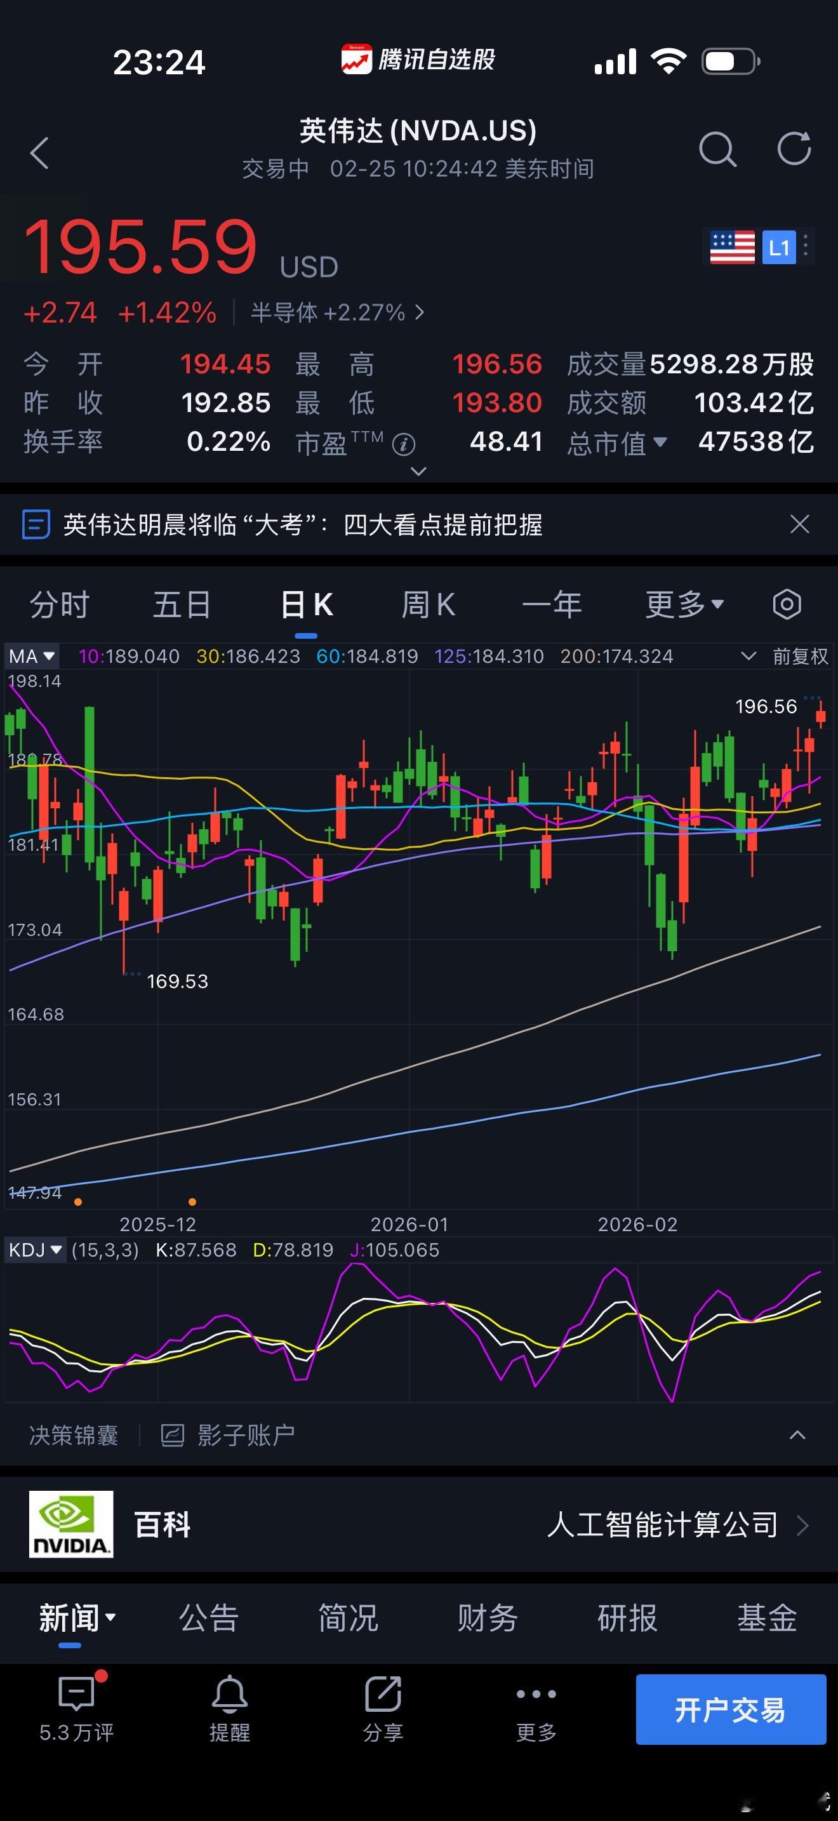This screenshot has height=1821, width=838.
Task: Open the 基金 tab
Action: 768,1617
